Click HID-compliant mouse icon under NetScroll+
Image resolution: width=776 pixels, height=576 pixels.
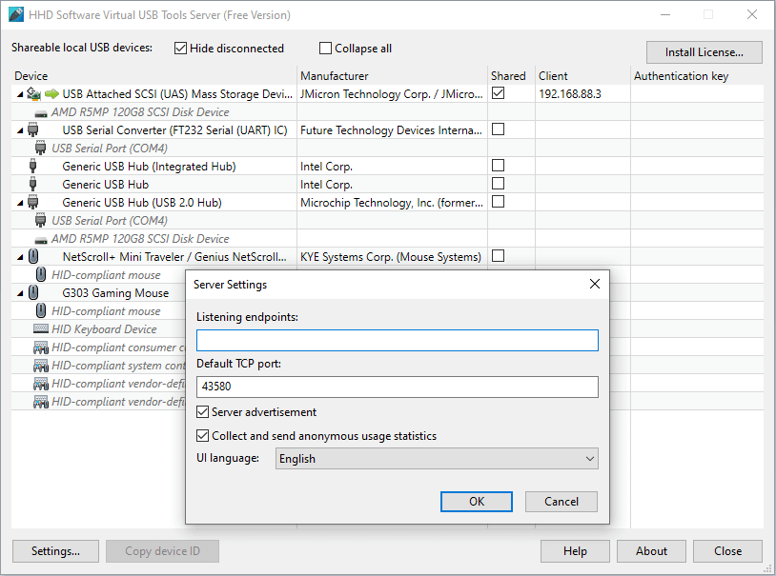pos(41,275)
